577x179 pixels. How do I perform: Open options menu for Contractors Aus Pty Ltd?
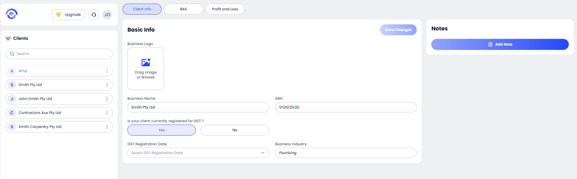pyautogui.click(x=107, y=113)
